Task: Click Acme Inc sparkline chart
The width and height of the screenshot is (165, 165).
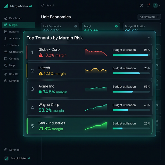Action: (x=96, y=89)
